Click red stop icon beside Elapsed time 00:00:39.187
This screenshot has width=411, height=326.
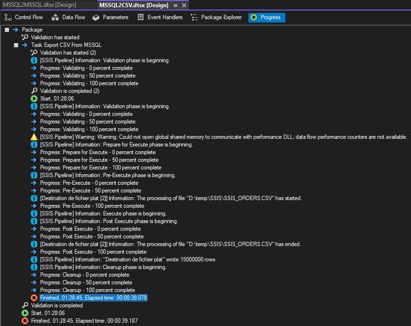click(25, 321)
